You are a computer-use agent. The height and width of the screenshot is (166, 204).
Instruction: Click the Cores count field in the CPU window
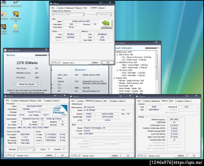coord(49,149)
